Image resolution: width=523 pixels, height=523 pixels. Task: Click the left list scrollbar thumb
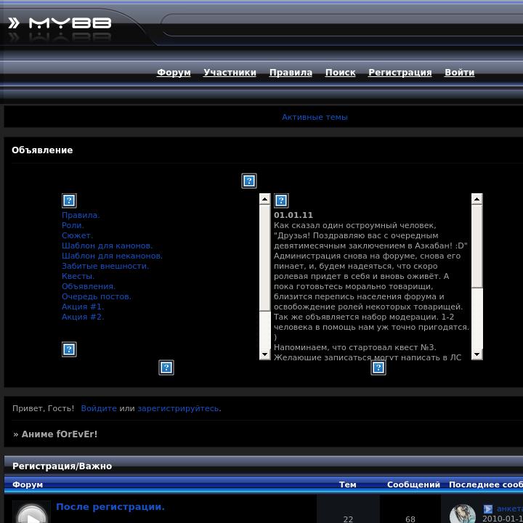(x=265, y=258)
